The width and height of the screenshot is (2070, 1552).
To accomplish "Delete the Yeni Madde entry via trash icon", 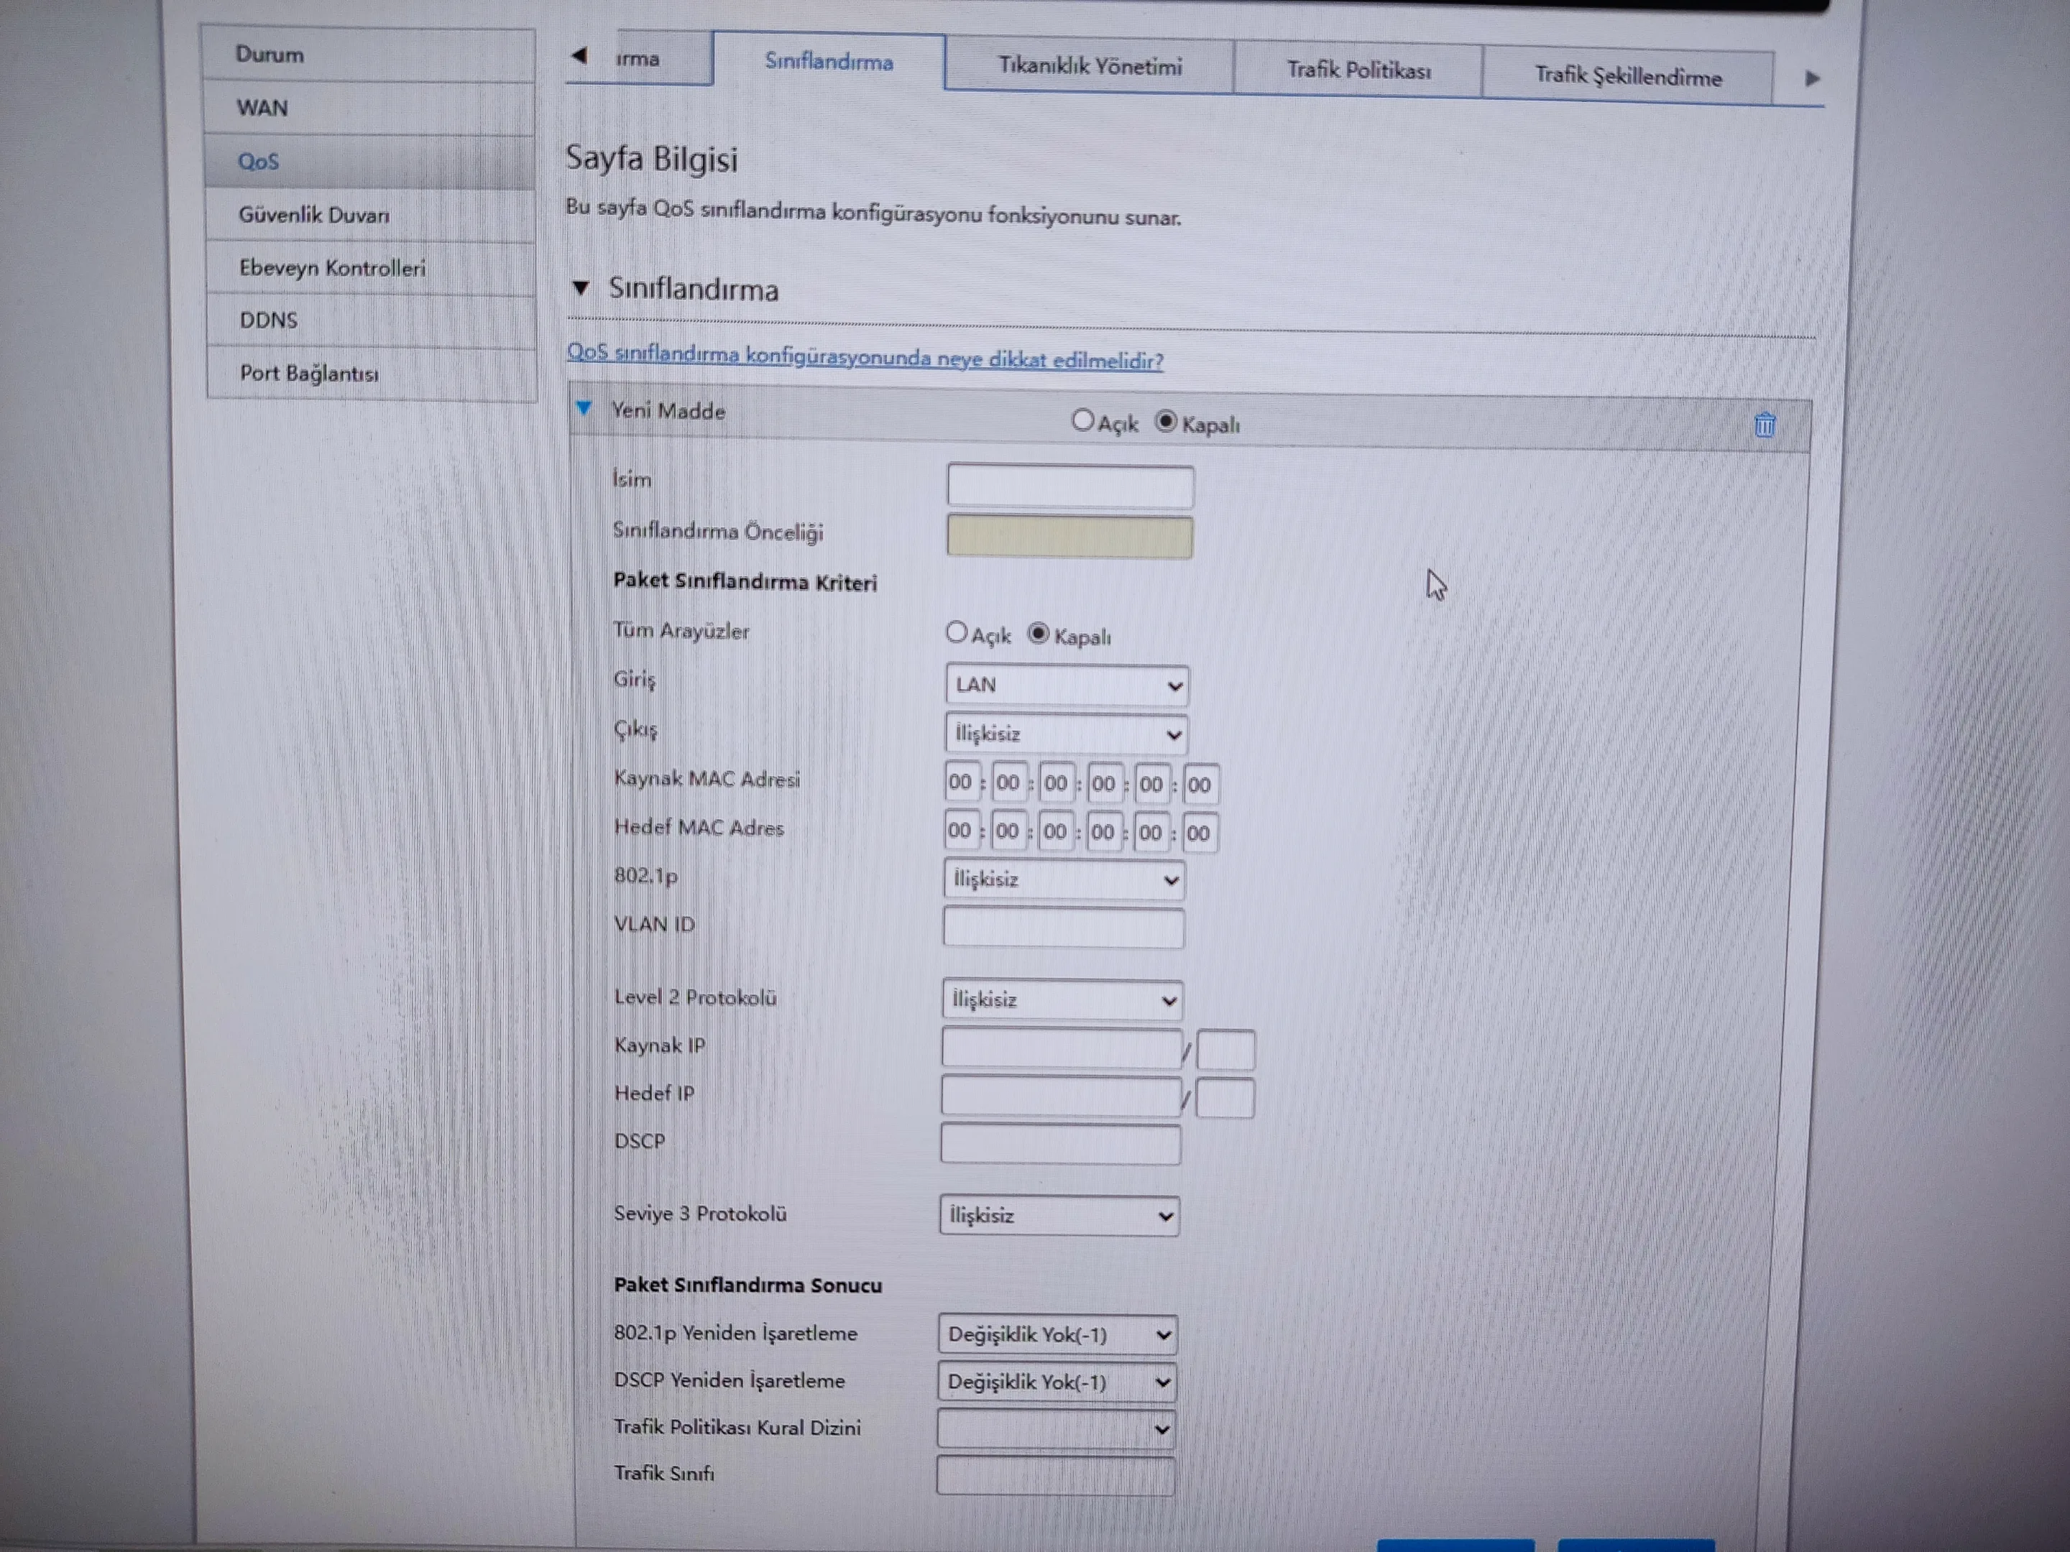I will pyautogui.click(x=1764, y=425).
